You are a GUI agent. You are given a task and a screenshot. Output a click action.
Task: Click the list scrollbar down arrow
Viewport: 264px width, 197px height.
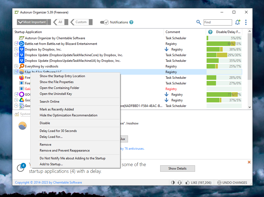(x=250, y=107)
